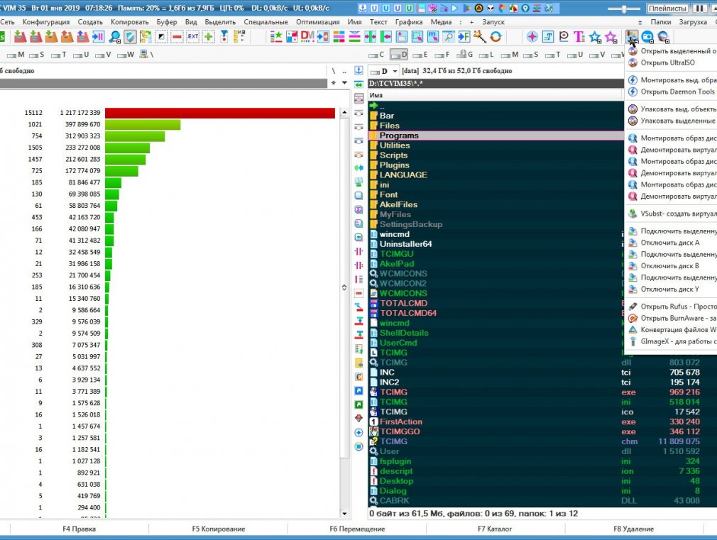Click the map pin icon in the title bar
The image size is (717, 540).
coord(525,9)
